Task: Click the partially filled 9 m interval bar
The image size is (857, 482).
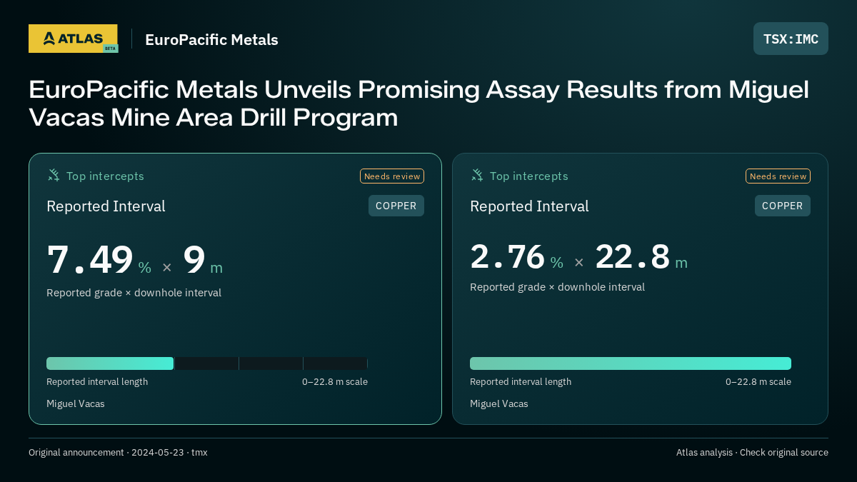Action: (x=207, y=363)
